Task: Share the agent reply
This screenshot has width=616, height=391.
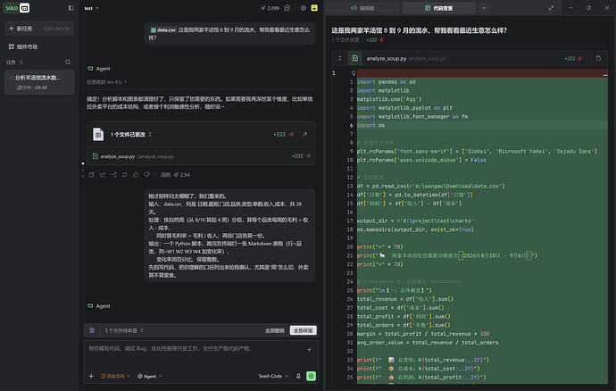Action: (x=103, y=175)
